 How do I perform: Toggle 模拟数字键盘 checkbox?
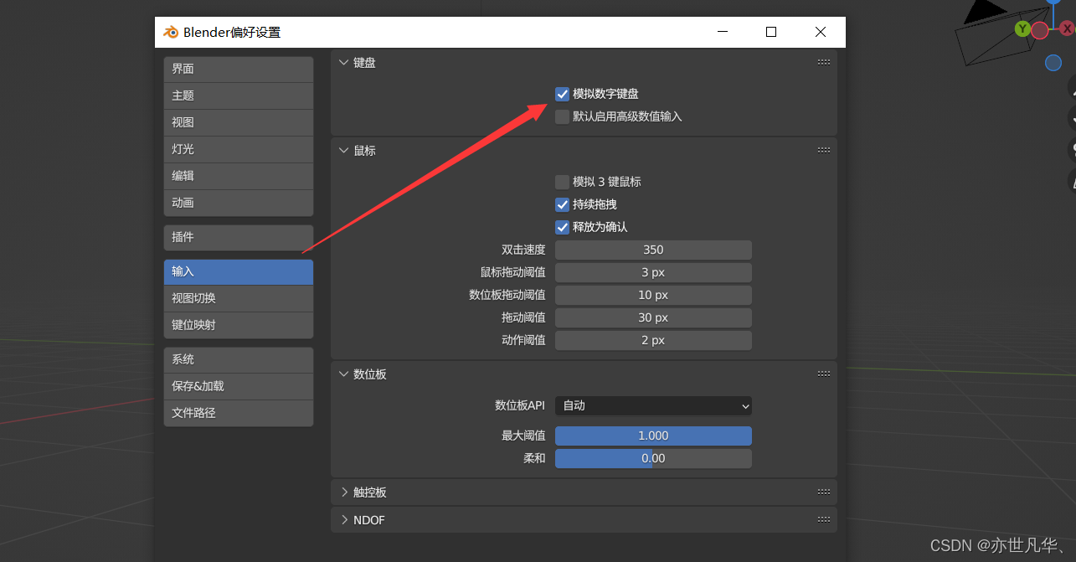tap(563, 94)
